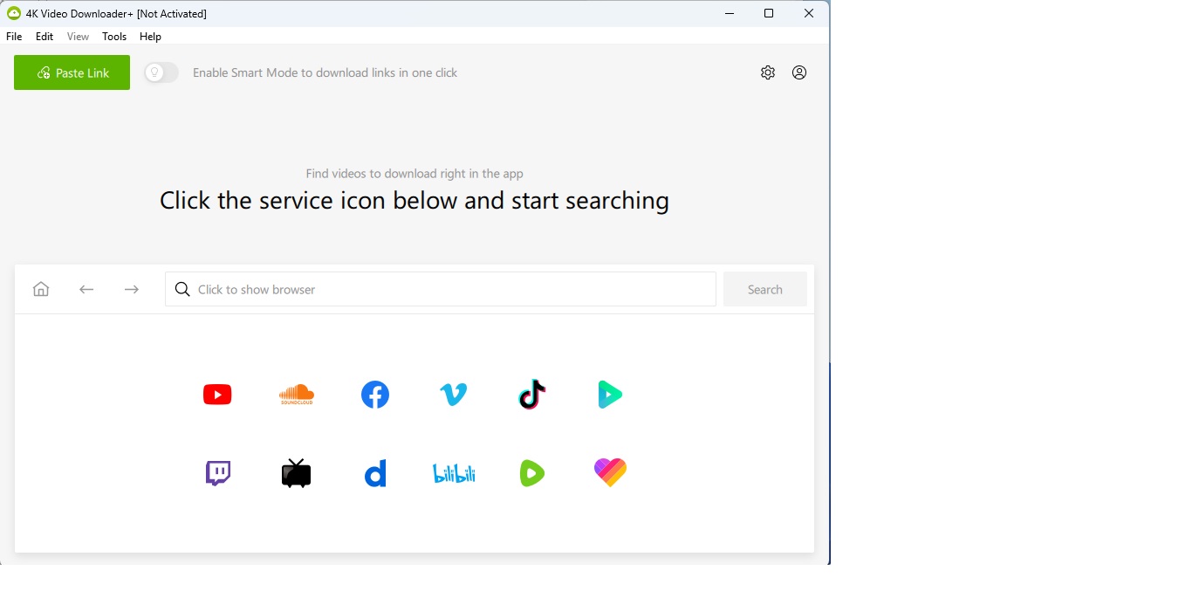This screenshot has height=612, width=1192.
Task: Open the Rumble service icon
Action: (x=532, y=473)
